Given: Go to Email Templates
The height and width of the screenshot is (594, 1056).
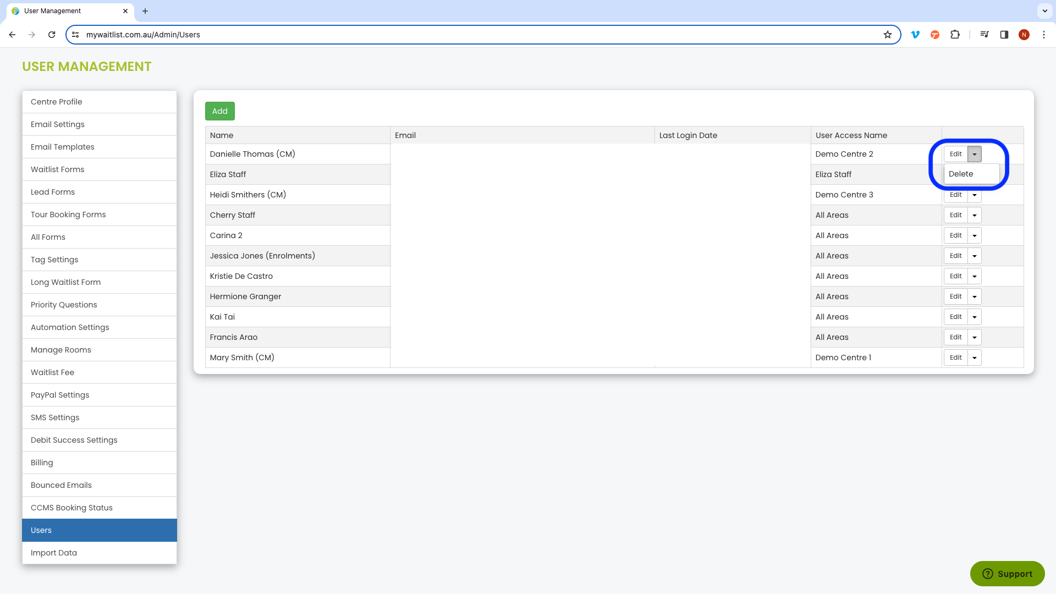Looking at the screenshot, I should click(x=100, y=147).
